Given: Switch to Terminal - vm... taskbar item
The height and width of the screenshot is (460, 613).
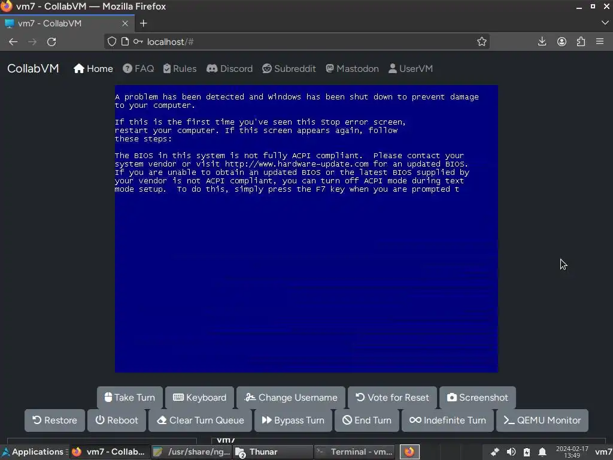Looking at the screenshot, I should click(x=354, y=452).
